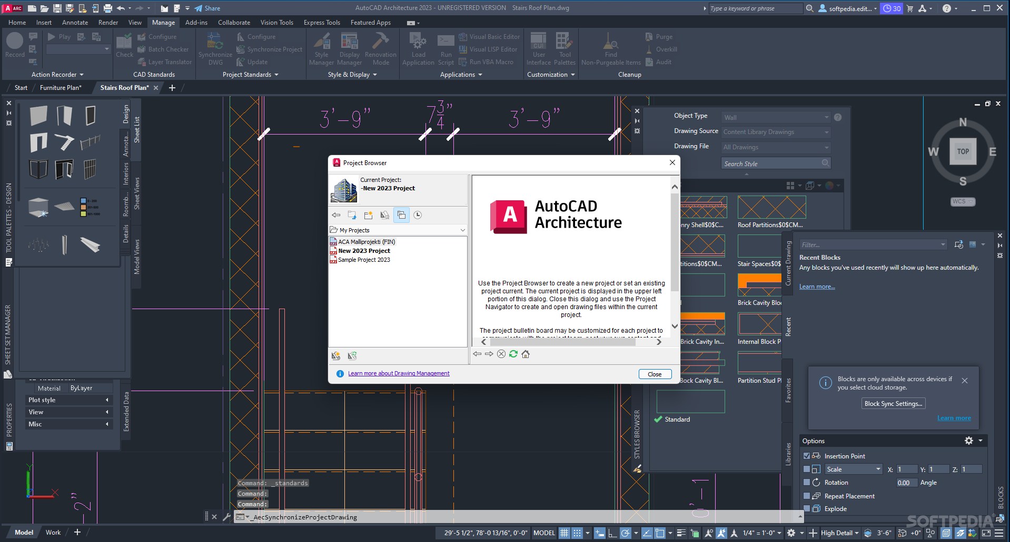Screen dimensions: 1010x542
Task: Open the Scale dropdown in Blocks options
Action: [853, 469]
